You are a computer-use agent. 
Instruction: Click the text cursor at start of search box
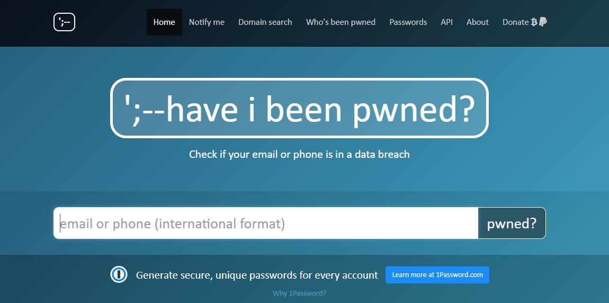[60, 224]
